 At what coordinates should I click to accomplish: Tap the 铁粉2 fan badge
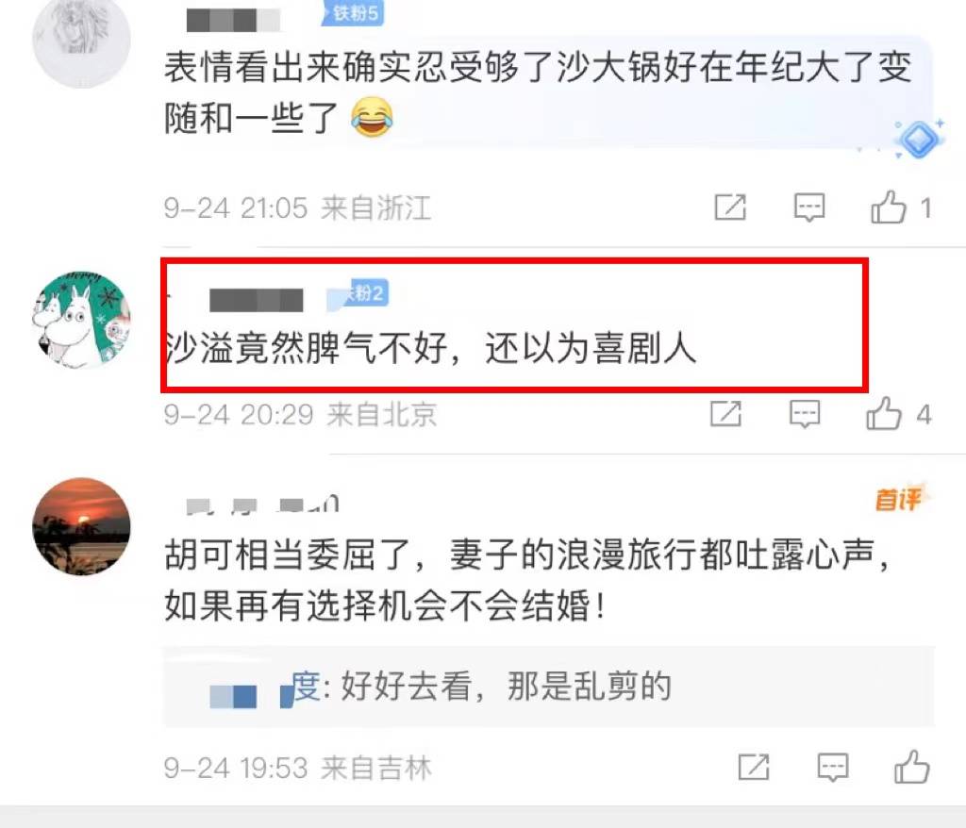point(358,293)
